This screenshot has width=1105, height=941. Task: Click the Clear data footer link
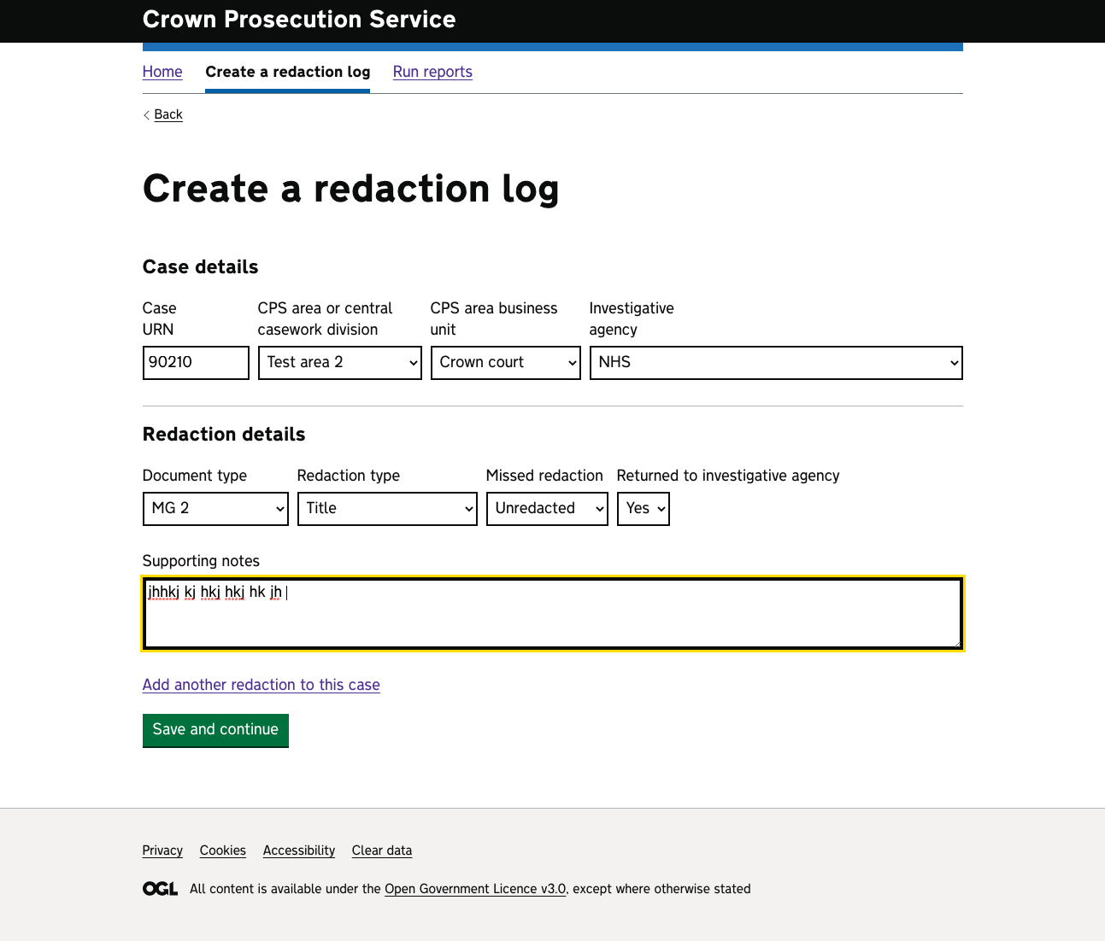click(382, 850)
